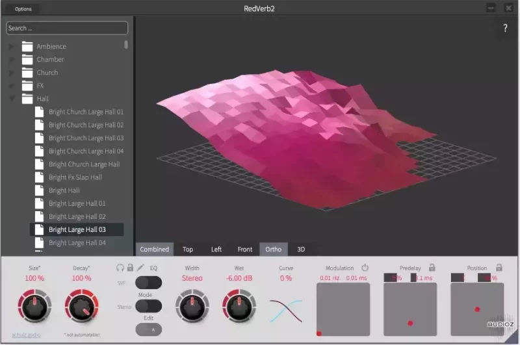This screenshot has width=520, height=345.
Task: Click the Position lock icon
Action: click(499, 267)
